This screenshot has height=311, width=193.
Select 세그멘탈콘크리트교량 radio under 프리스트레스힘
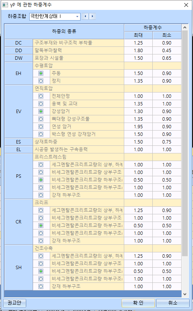point(41,164)
